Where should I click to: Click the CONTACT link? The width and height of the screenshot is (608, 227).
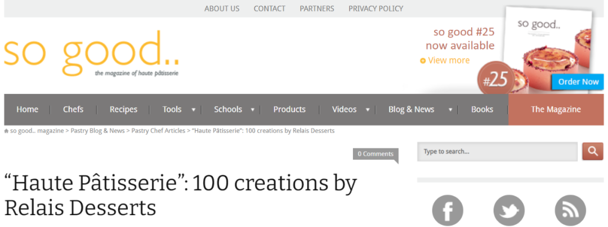pyautogui.click(x=270, y=8)
